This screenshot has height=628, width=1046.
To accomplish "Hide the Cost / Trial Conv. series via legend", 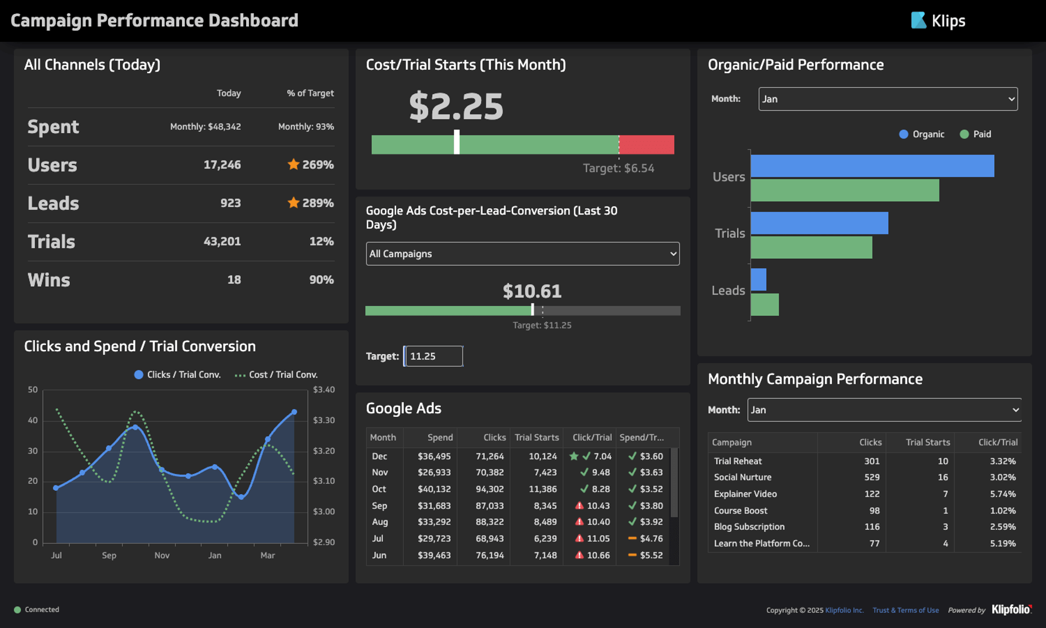I will click(276, 374).
